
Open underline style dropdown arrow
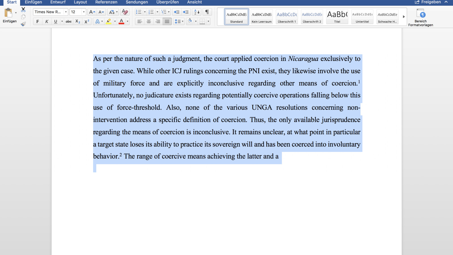[x=62, y=22]
